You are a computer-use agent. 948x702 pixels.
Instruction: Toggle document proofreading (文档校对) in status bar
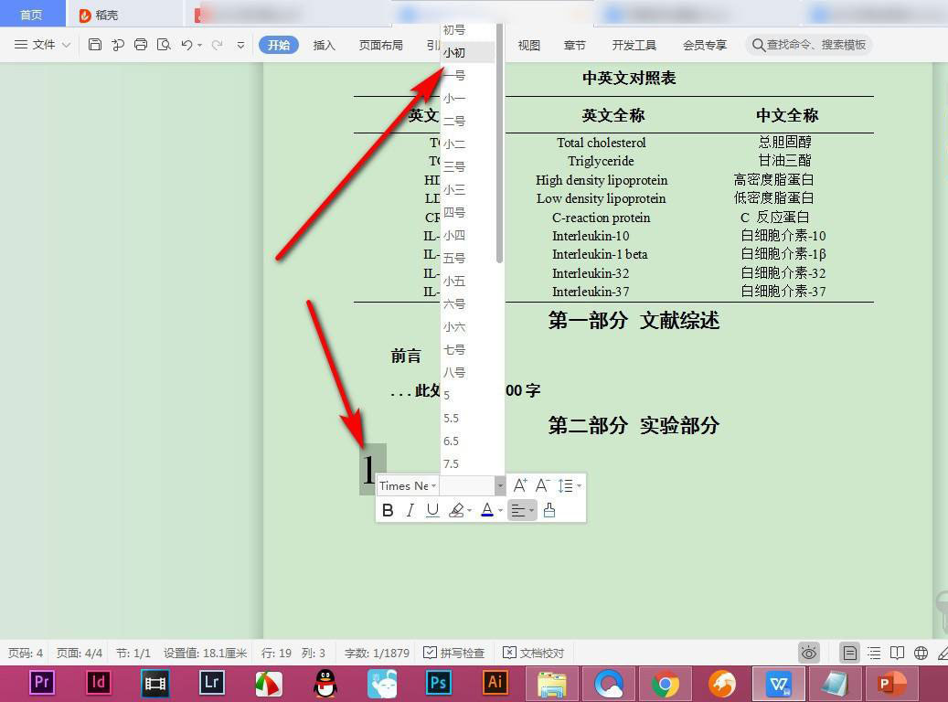point(534,653)
